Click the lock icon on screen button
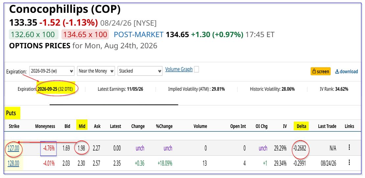Screen dimensions: 365x178 tap(314, 71)
